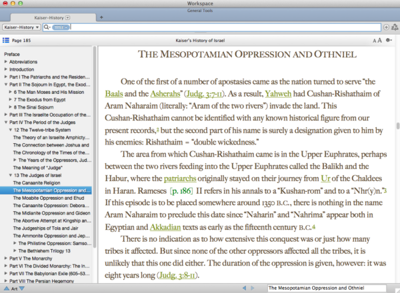The image size is (400, 293).
Task: Expand Part III The Israelite Occupation
Action: tap(5, 115)
